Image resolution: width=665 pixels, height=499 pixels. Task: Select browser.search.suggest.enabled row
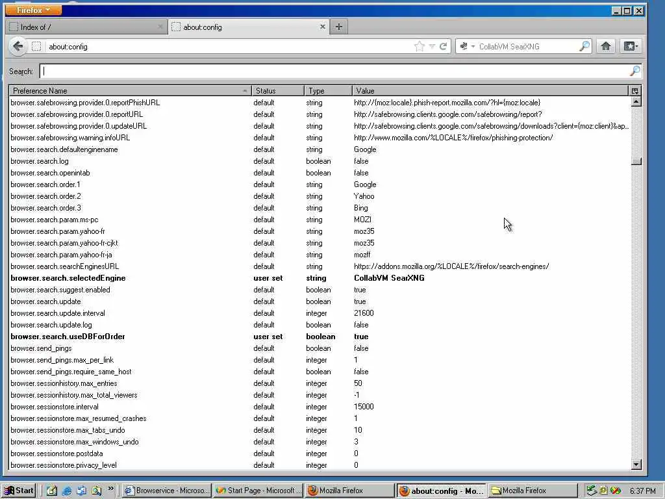click(x=320, y=290)
